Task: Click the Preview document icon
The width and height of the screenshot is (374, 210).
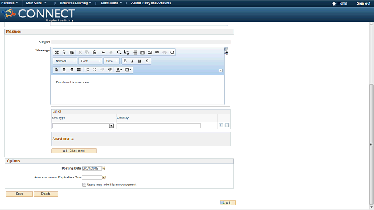Action: coord(64,52)
